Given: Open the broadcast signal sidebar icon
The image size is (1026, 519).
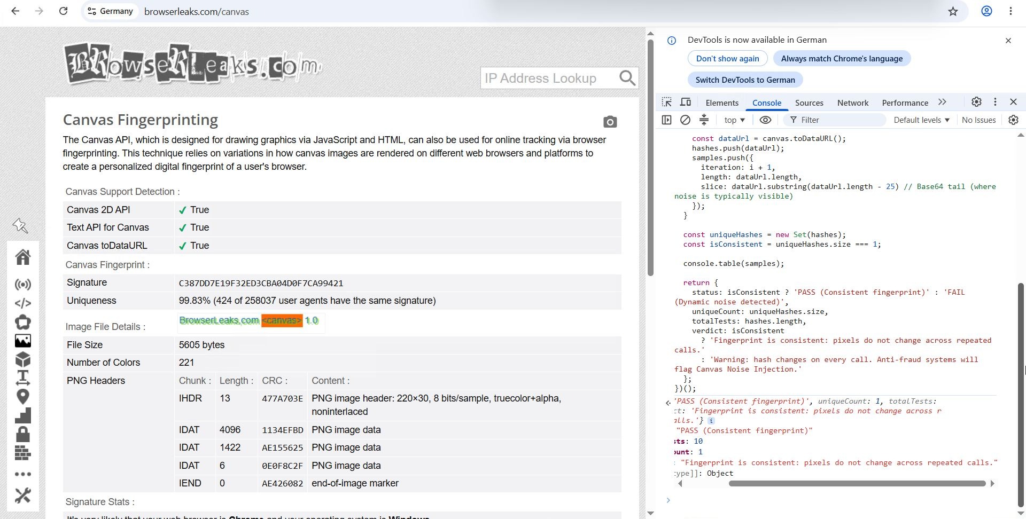Looking at the screenshot, I should tap(23, 284).
